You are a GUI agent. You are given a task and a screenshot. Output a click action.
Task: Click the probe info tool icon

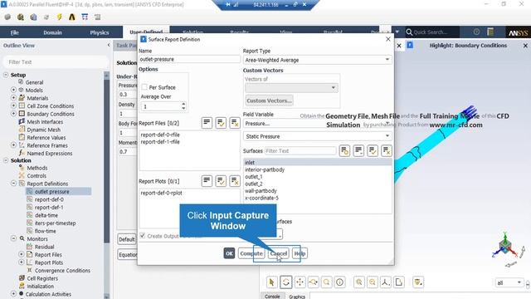(339, 282)
